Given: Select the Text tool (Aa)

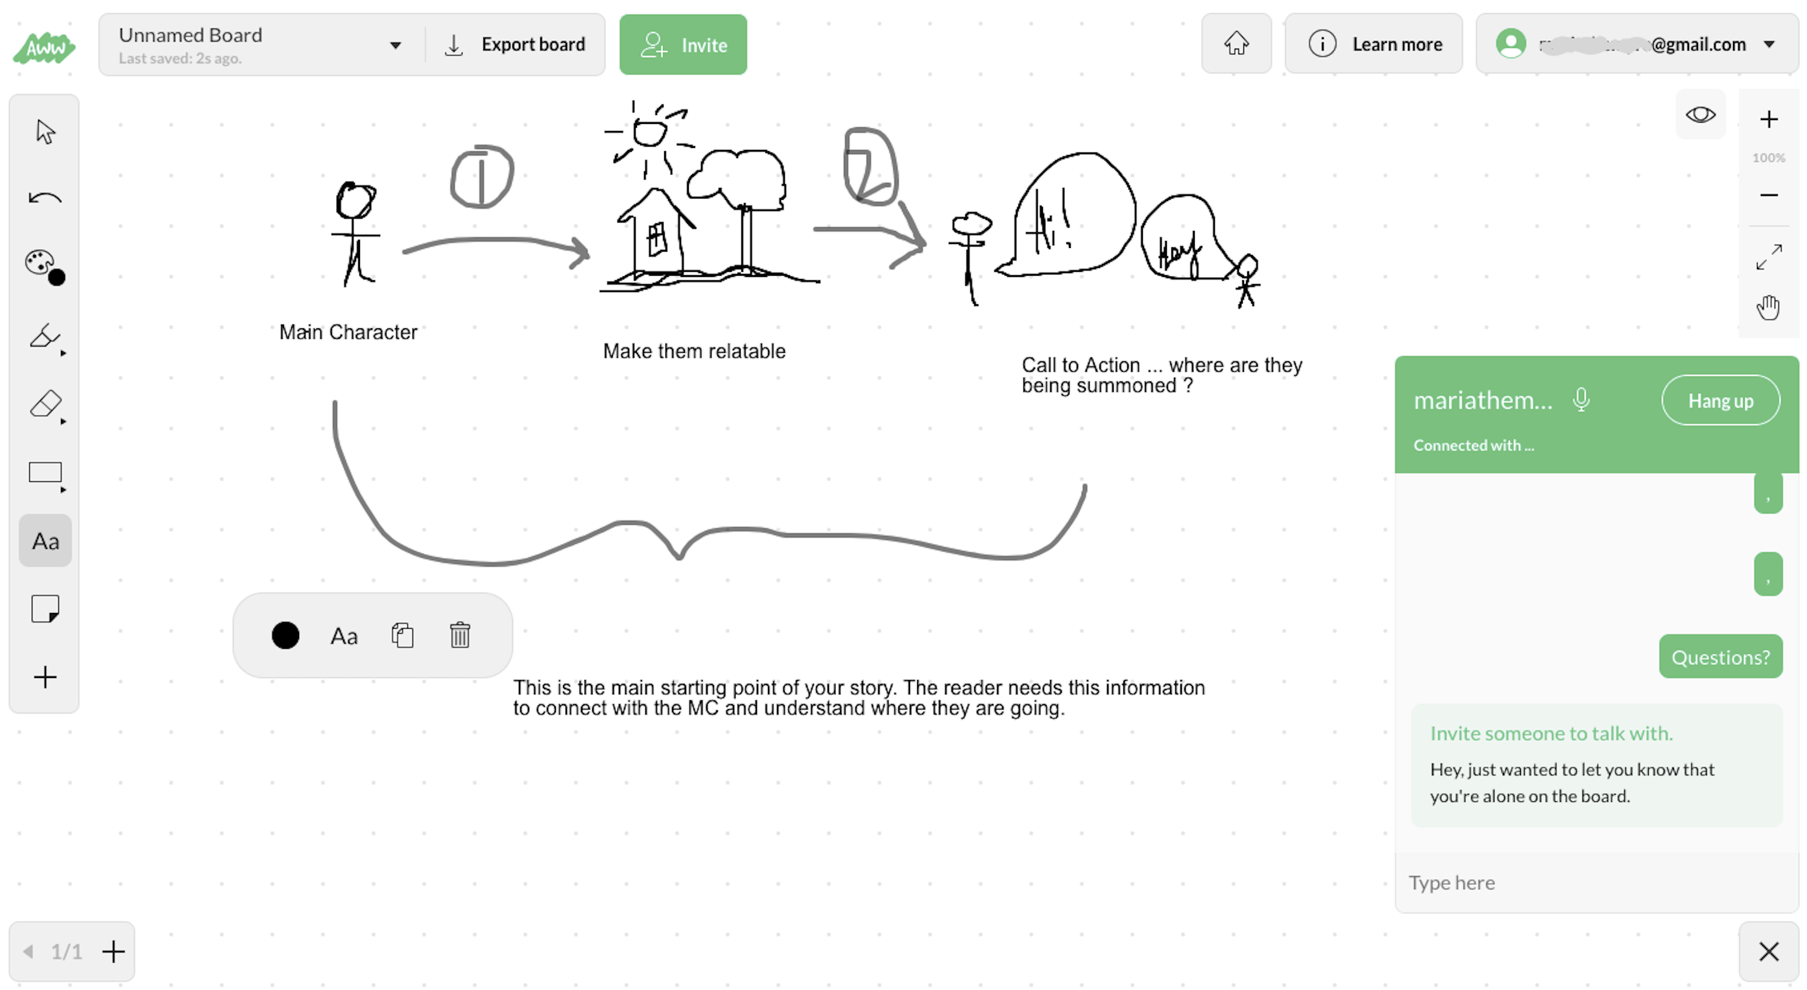Looking at the screenshot, I should pyautogui.click(x=45, y=540).
